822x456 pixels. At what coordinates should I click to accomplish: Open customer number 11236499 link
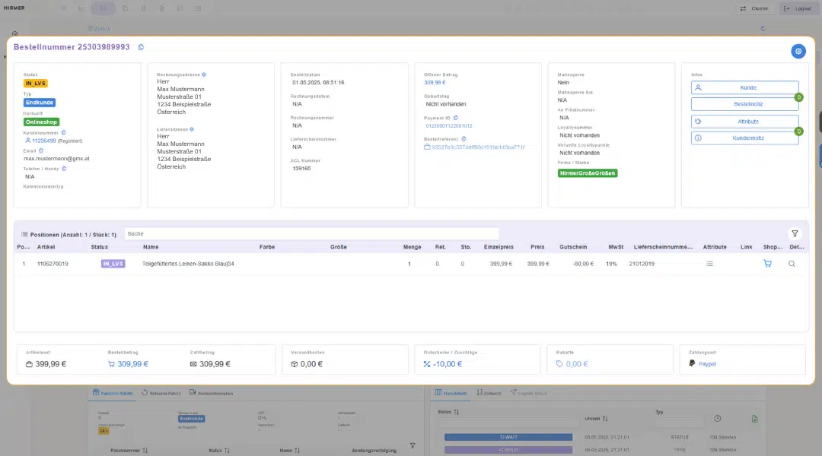44,141
